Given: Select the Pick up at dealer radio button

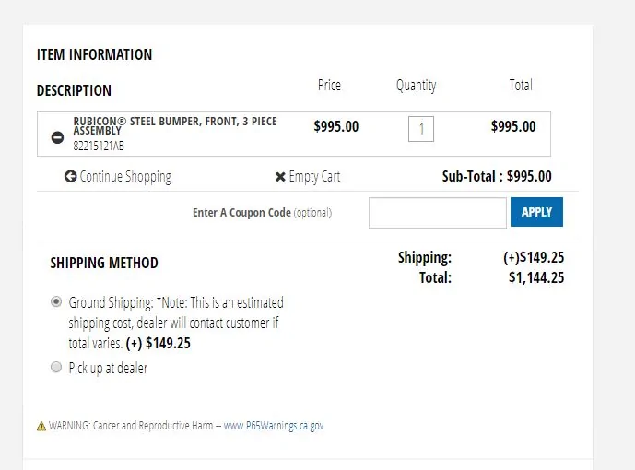Looking at the screenshot, I should [56, 367].
